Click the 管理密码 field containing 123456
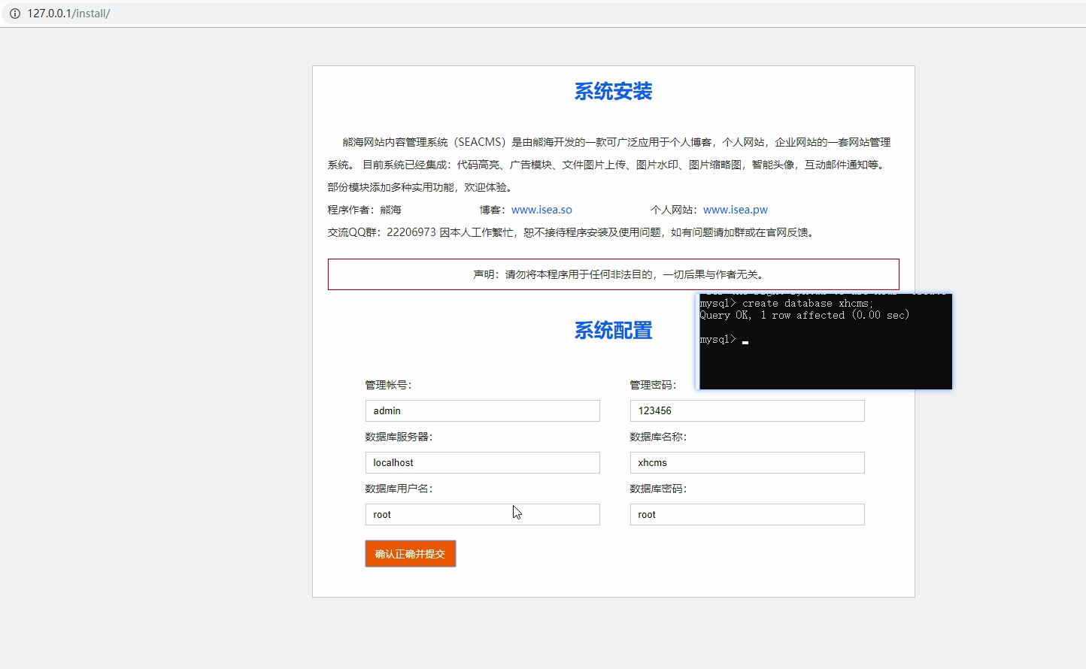1086x669 pixels. 748,410
